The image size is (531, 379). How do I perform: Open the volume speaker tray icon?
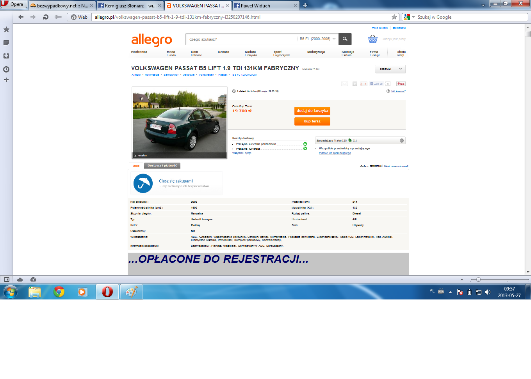[x=488, y=292]
